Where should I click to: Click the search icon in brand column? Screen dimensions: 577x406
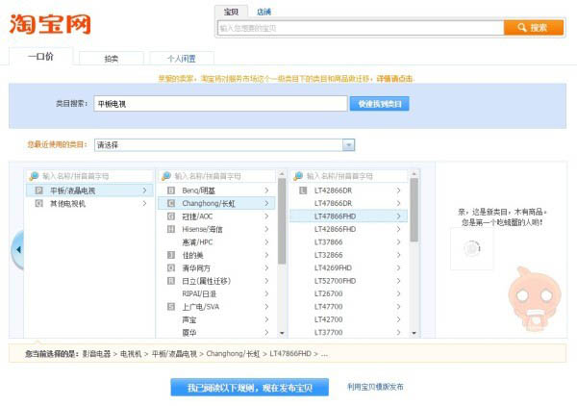point(165,176)
